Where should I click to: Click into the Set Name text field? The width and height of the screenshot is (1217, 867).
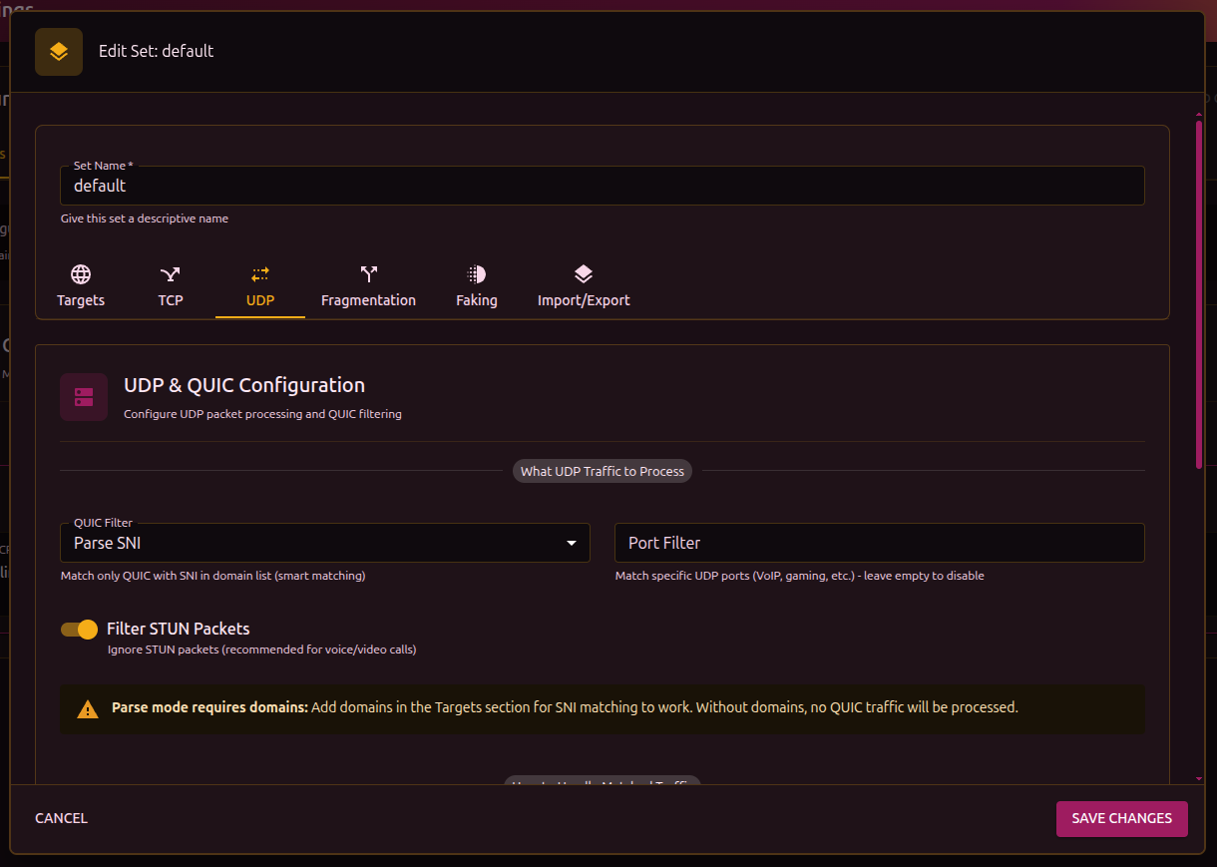tap(602, 186)
